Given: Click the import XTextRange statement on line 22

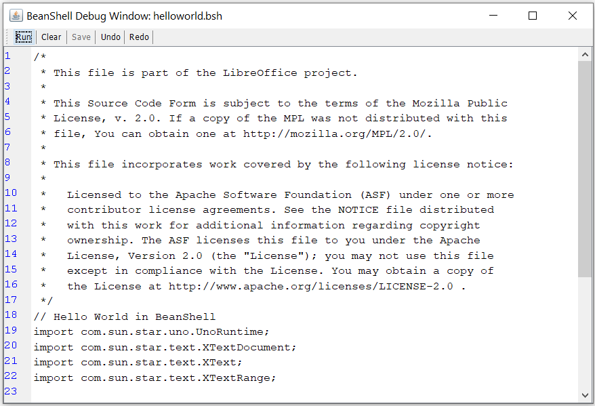Looking at the screenshot, I should pyautogui.click(x=154, y=378).
